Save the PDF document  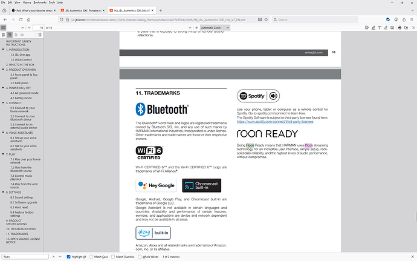[x=406, y=27]
